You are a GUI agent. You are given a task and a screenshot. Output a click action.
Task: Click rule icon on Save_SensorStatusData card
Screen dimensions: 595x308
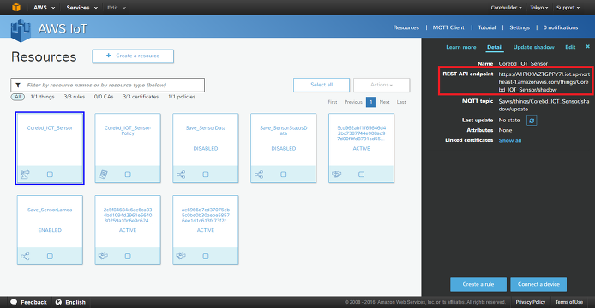tap(259, 175)
